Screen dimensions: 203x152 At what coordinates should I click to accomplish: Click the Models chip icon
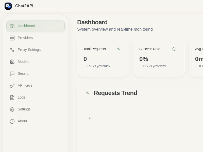tap(12, 62)
